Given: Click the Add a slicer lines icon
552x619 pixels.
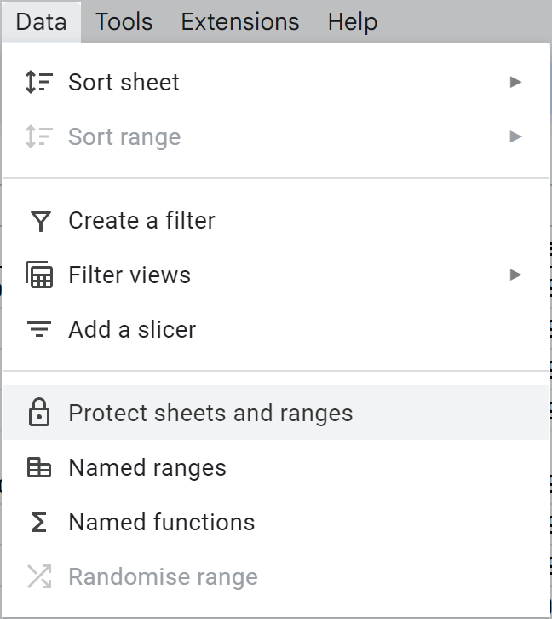Looking at the screenshot, I should 39,329.
